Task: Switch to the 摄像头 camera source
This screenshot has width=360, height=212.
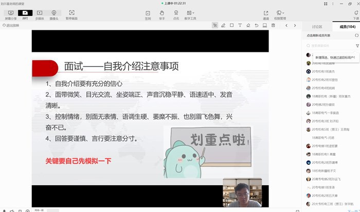Action: (54, 13)
